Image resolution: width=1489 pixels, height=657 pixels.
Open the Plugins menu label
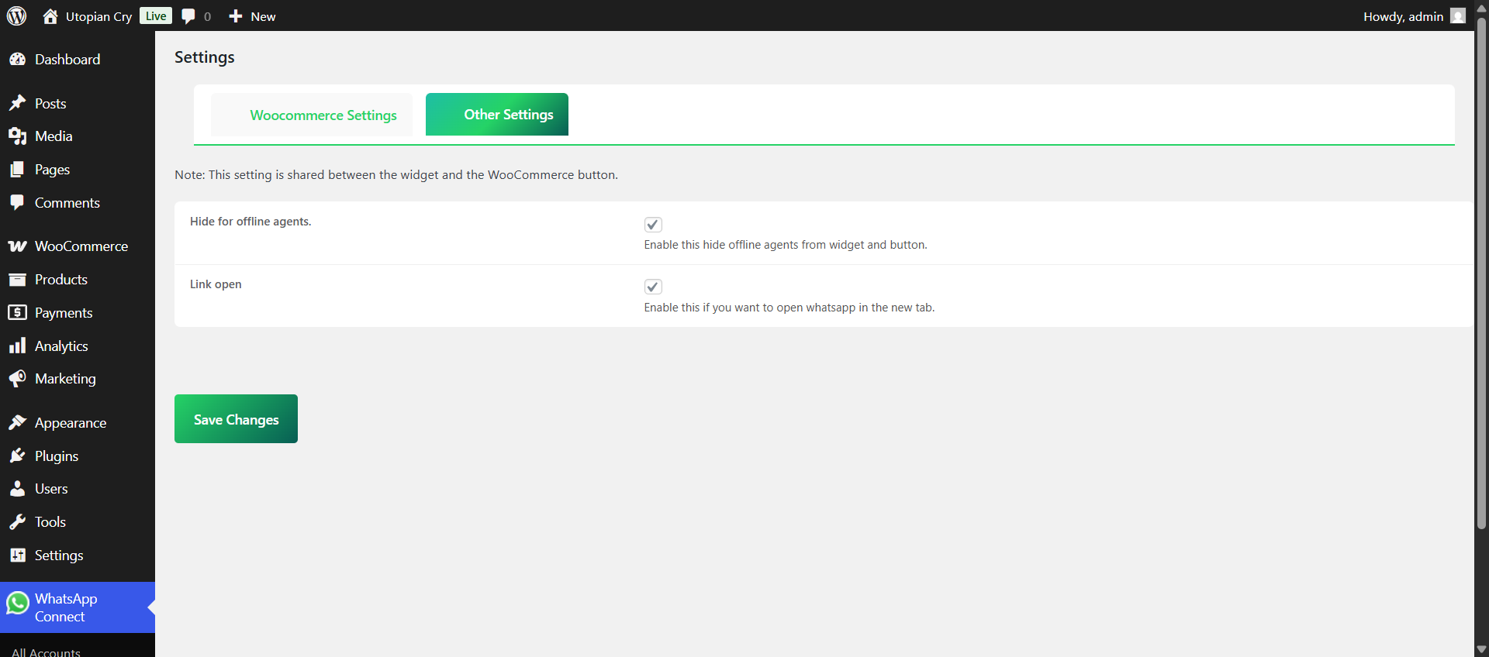click(57, 456)
